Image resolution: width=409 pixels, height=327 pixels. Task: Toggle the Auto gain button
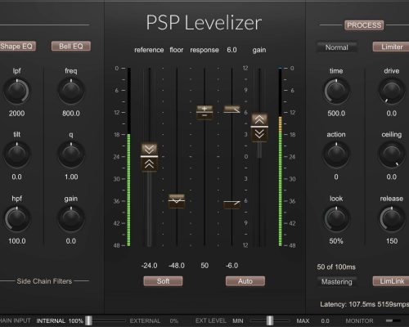[245, 281]
